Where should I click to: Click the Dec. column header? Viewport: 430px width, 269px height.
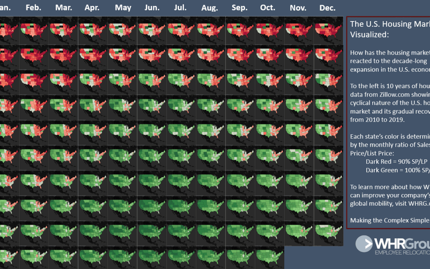tap(327, 8)
